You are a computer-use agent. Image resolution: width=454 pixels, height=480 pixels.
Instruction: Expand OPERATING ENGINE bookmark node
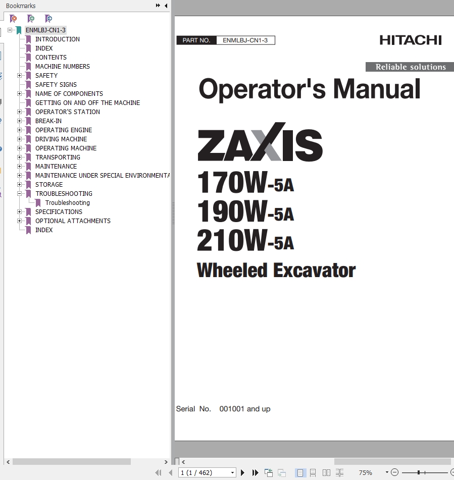(19, 130)
